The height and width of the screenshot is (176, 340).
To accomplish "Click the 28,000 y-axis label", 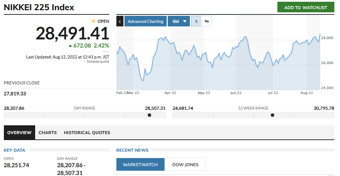I will 327,38.
